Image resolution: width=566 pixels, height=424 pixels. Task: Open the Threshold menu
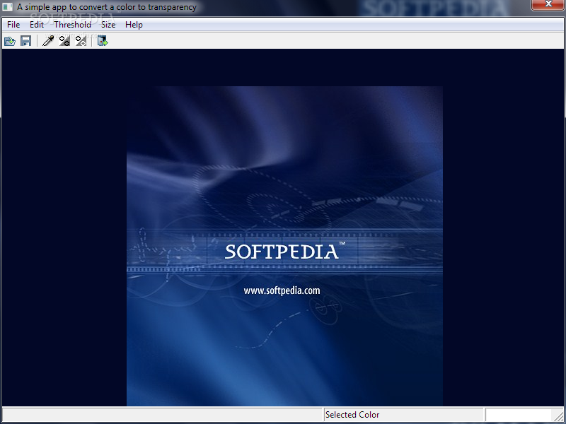click(x=73, y=25)
